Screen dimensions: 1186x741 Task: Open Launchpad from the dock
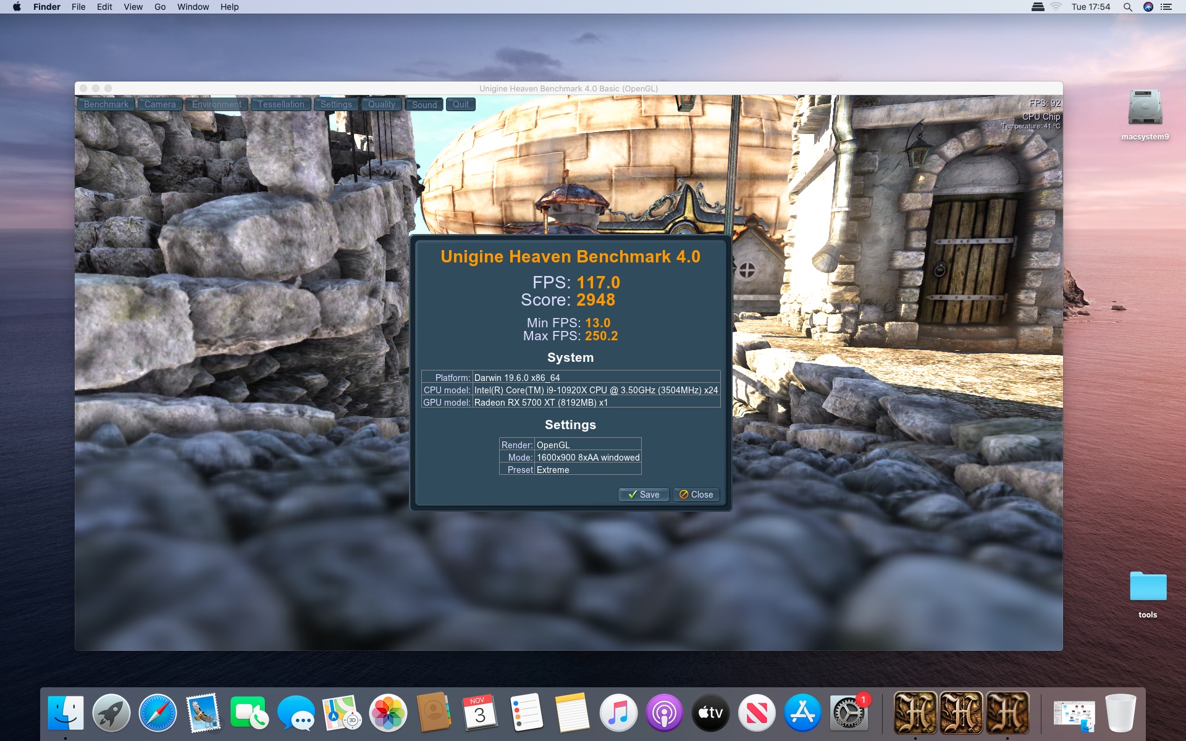click(111, 713)
